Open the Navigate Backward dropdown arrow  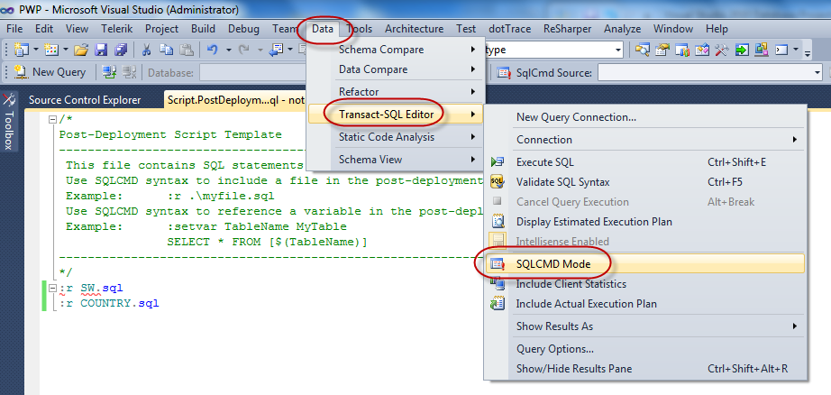pyautogui.click(x=290, y=50)
